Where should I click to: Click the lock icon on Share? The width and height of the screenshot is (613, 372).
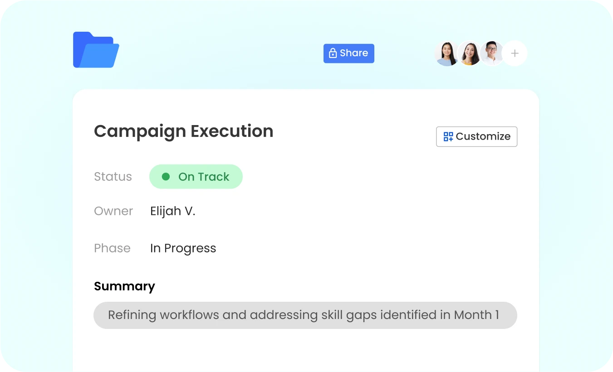333,53
